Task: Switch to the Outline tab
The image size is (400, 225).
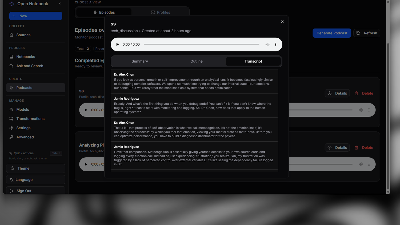Action: (197, 61)
